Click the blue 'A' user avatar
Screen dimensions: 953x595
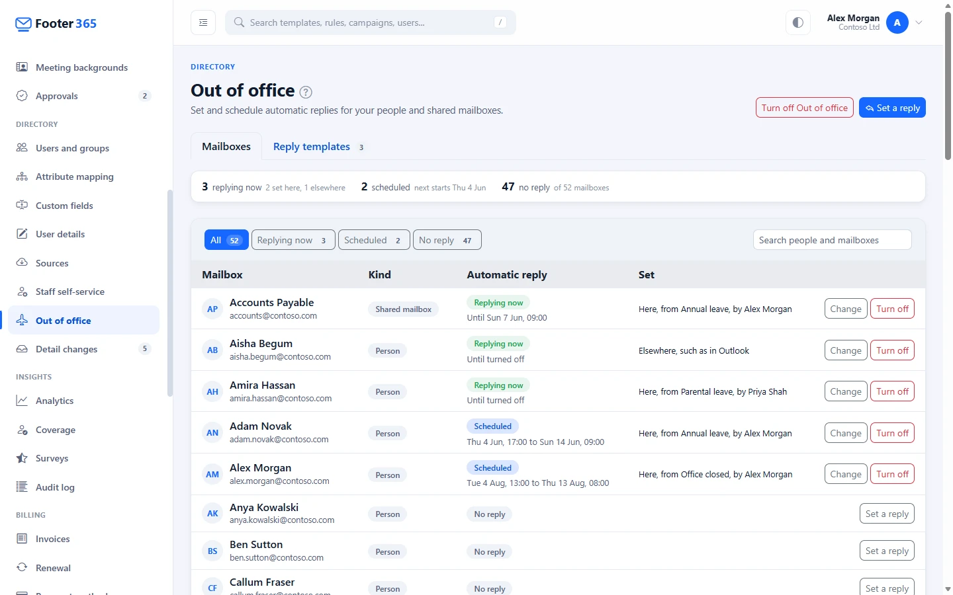[x=897, y=22]
